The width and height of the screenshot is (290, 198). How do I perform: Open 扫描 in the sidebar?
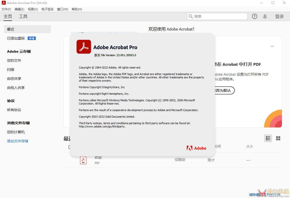coord(11,70)
